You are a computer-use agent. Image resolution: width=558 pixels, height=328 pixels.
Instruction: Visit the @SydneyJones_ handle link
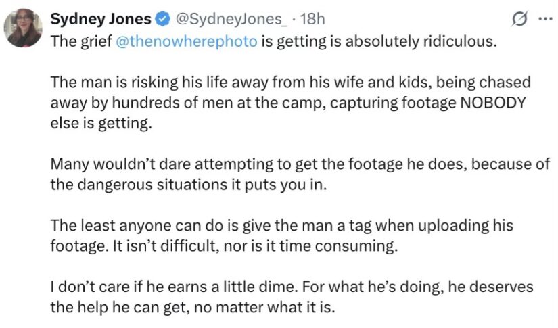[231, 19]
